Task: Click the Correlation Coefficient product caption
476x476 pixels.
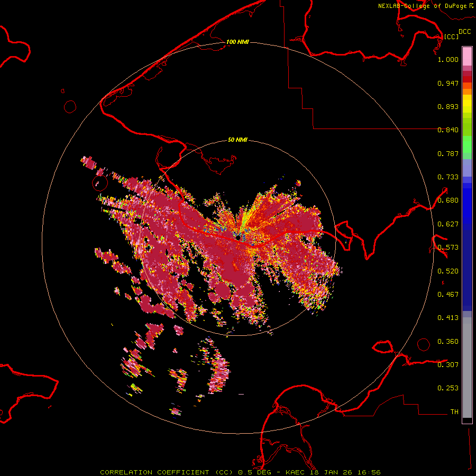Action: tap(240, 472)
